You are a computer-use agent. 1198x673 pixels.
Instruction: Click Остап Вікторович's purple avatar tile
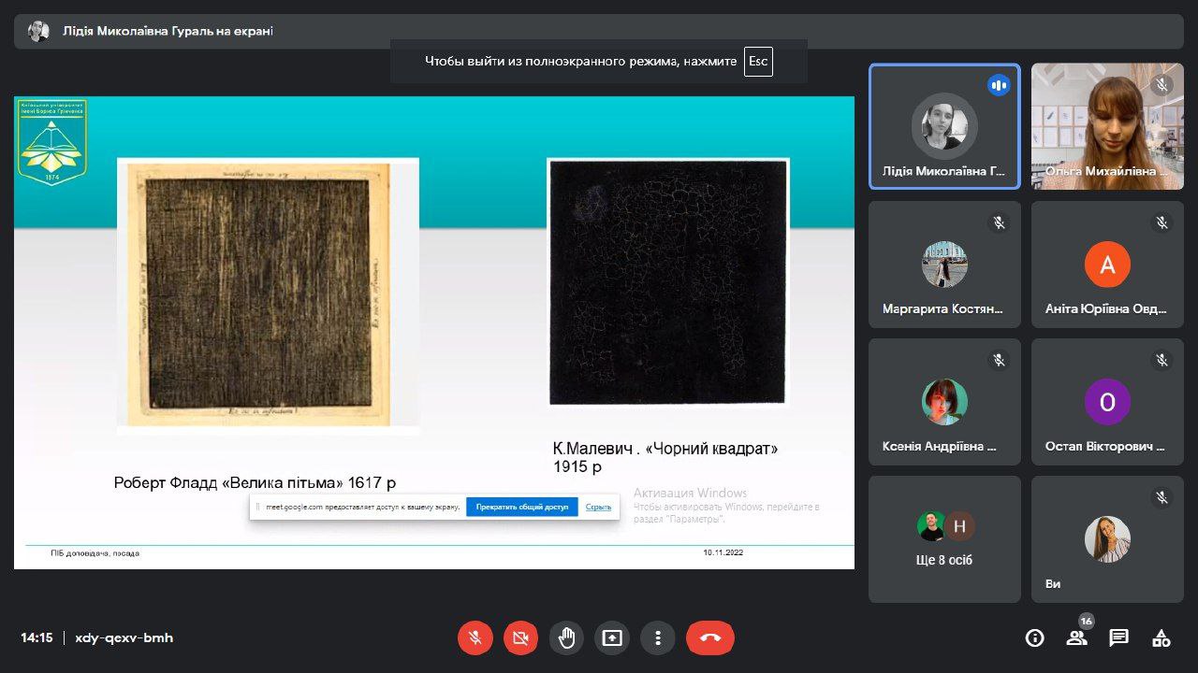click(1107, 402)
